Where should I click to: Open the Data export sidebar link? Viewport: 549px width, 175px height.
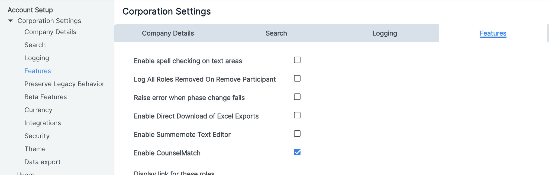(42, 162)
